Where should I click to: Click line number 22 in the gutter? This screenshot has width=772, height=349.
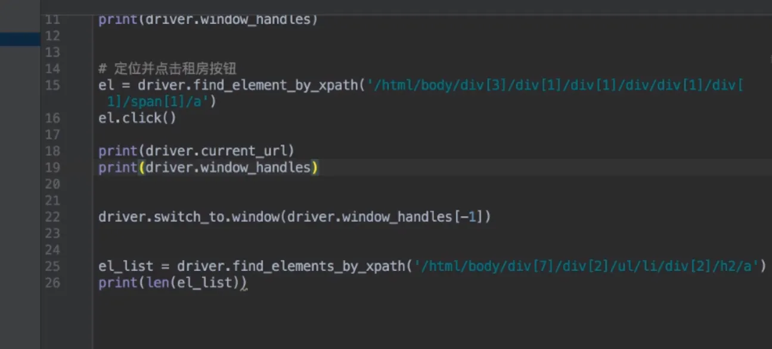click(52, 217)
